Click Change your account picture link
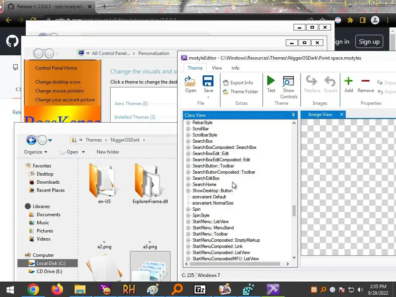Viewport: 396px width, 297px height. [65, 100]
